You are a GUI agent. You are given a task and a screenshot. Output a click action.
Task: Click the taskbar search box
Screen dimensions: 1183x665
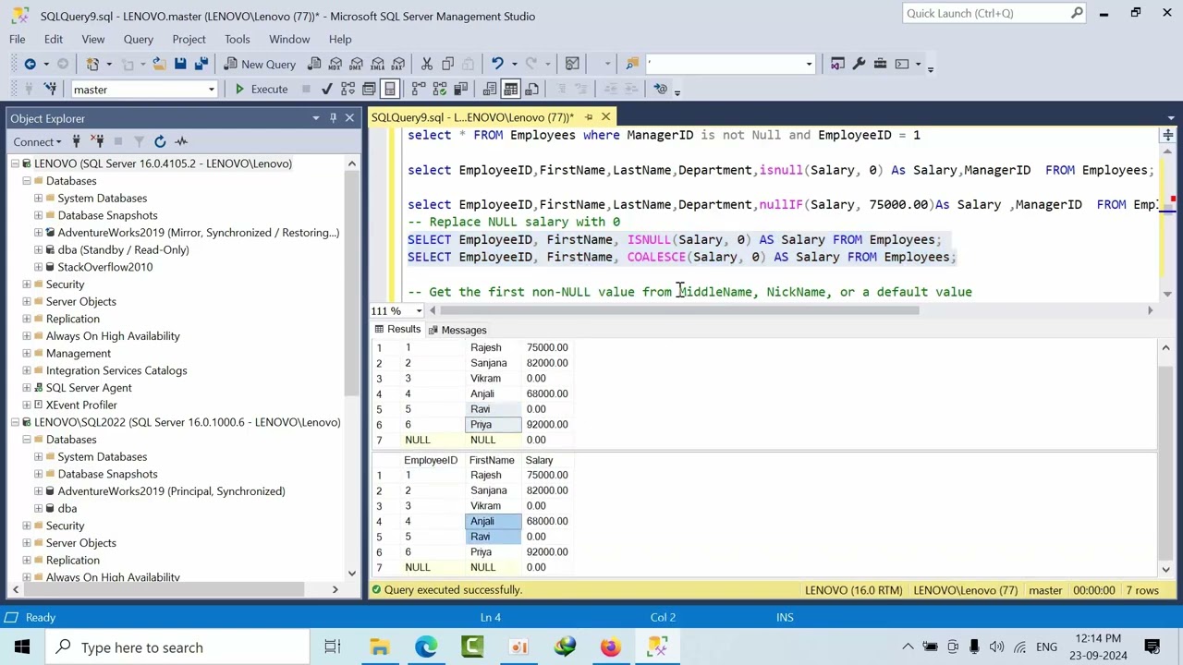coord(177,647)
